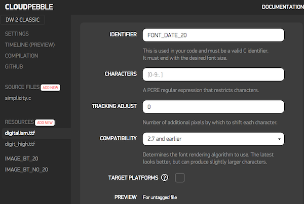
Task: Focus the Characters regex input field
Action: (x=213, y=74)
